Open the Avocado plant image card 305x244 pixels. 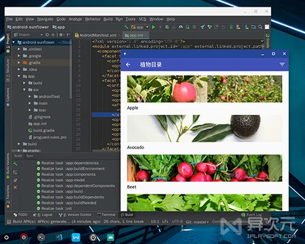pyautogui.click(x=205, y=129)
